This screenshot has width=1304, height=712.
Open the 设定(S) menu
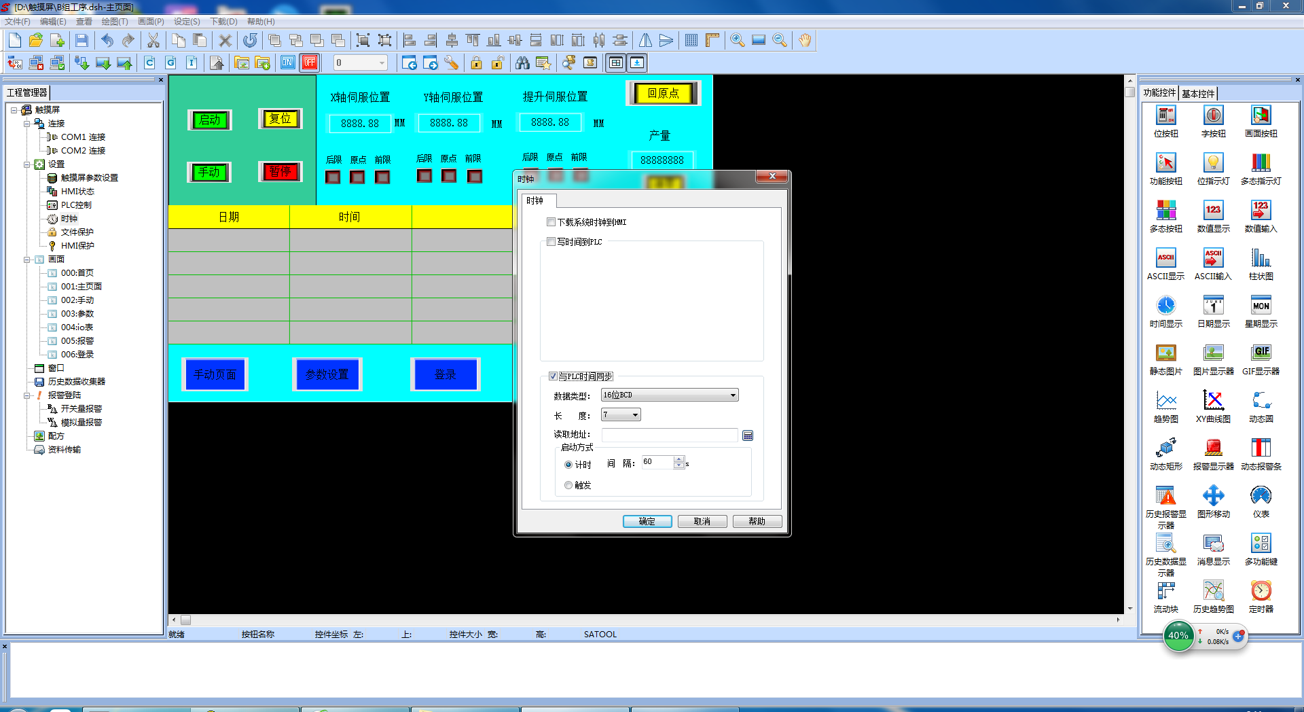click(x=187, y=22)
